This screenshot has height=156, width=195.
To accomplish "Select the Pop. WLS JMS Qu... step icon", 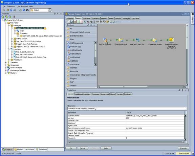I will [137, 40].
